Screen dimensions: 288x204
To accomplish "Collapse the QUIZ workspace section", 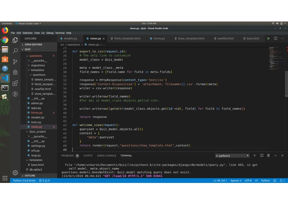I will (39, 49).
